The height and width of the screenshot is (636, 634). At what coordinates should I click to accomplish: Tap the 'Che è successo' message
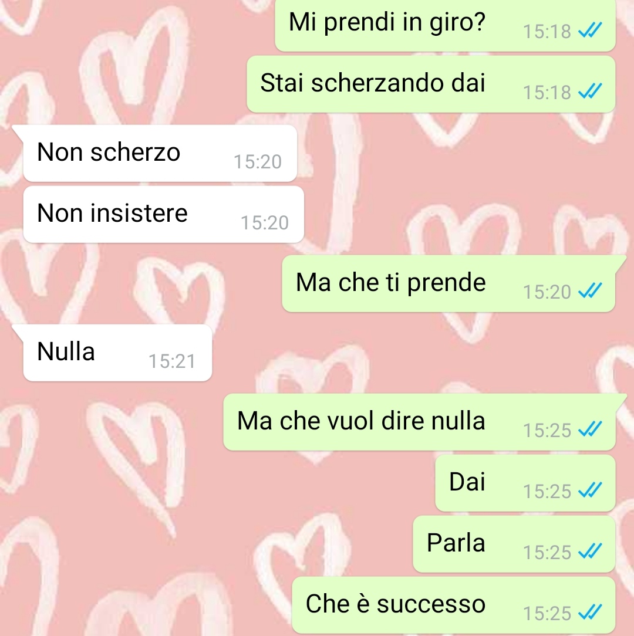point(454,605)
